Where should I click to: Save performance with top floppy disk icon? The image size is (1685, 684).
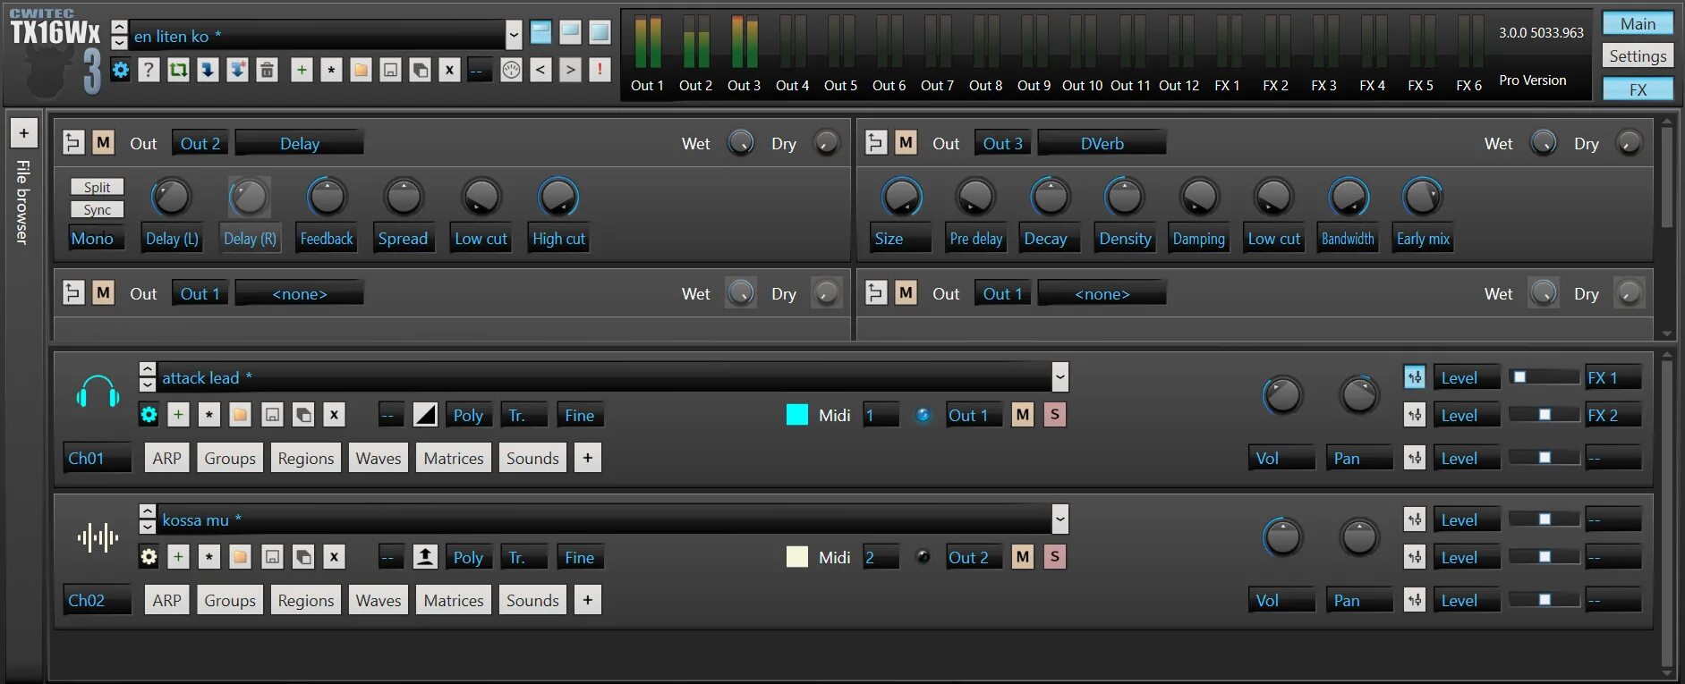(x=390, y=70)
